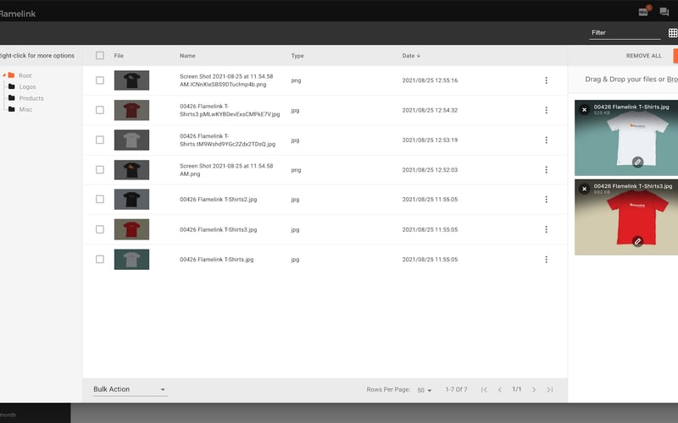Remove the red T-Shirts3.jpg upload card
Viewport: 678px width, 423px height.
tap(584, 189)
